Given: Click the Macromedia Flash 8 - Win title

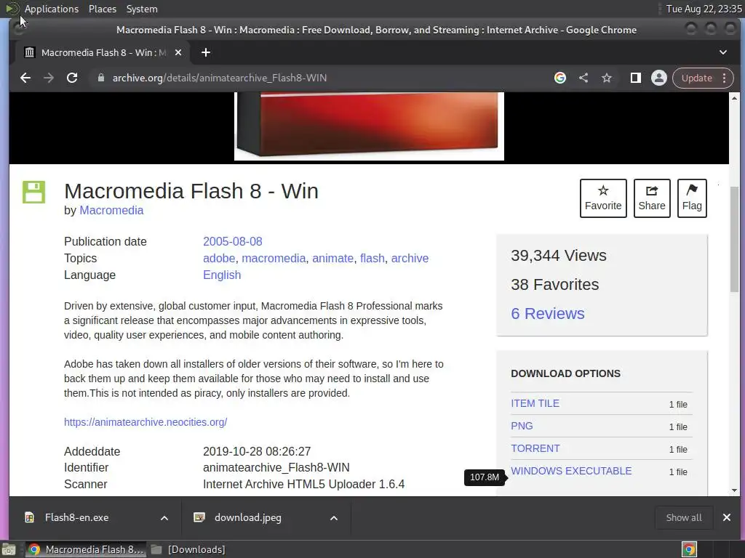Looking at the screenshot, I should [x=191, y=191].
